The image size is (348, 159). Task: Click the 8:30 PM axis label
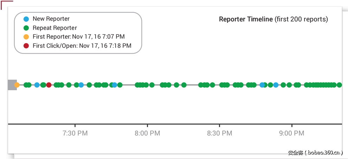(x=219, y=133)
